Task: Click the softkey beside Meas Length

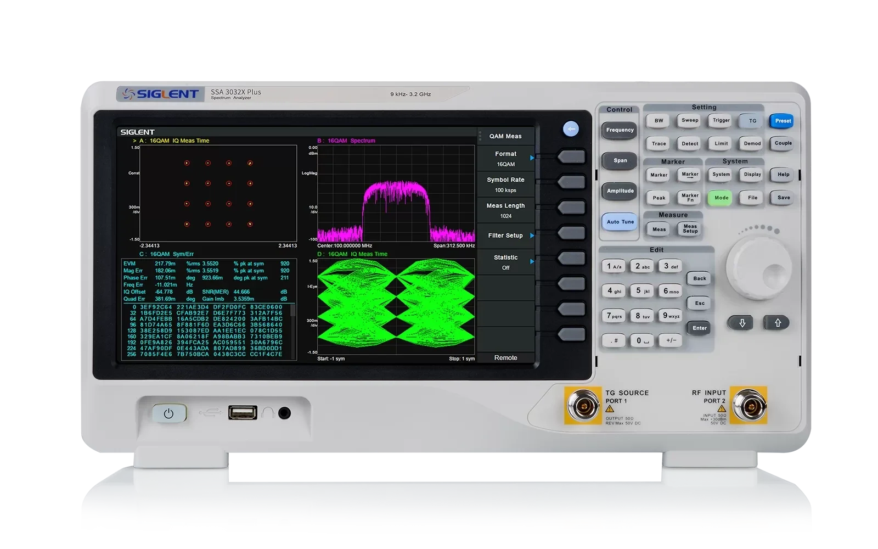Action: [x=571, y=208]
